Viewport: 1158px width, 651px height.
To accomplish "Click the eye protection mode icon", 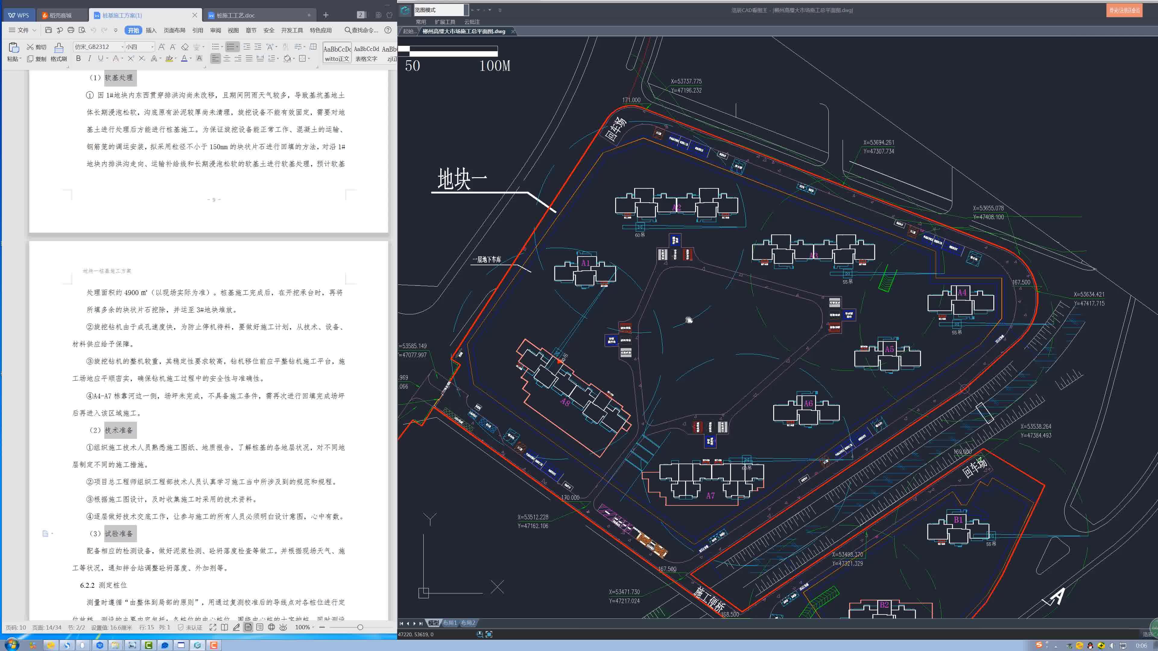I will [283, 627].
